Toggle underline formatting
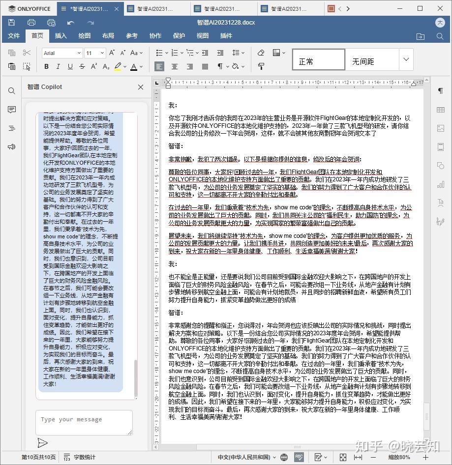 point(70,66)
